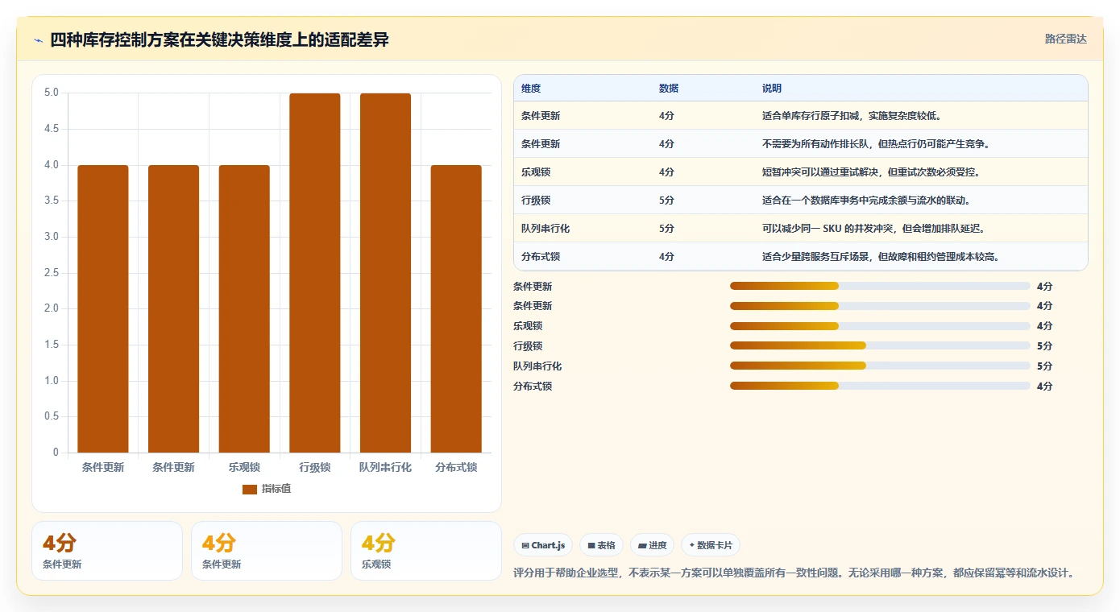Viewport: 1120px width, 612px height.
Task: Click the 表格 chip
Action: click(x=602, y=545)
